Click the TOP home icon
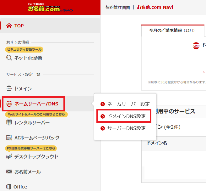The height and width of the screenshot is (191, 206). [9, 26]
